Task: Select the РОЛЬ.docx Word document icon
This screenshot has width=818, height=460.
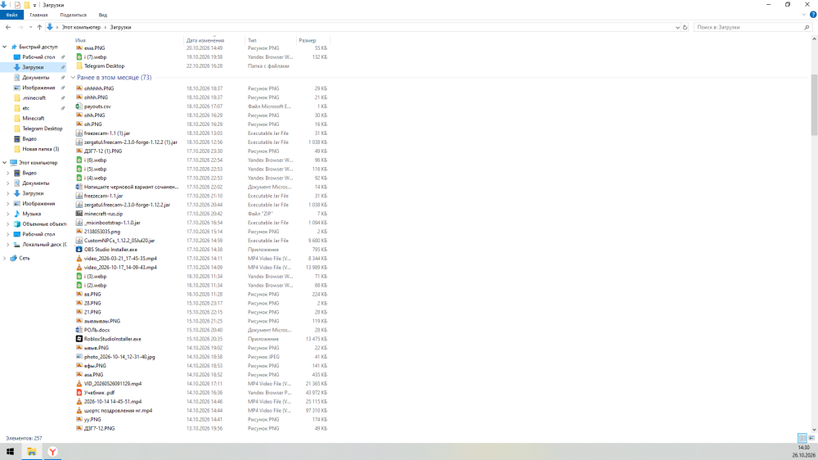Action: pyautogui.click(x=79, y=330)
